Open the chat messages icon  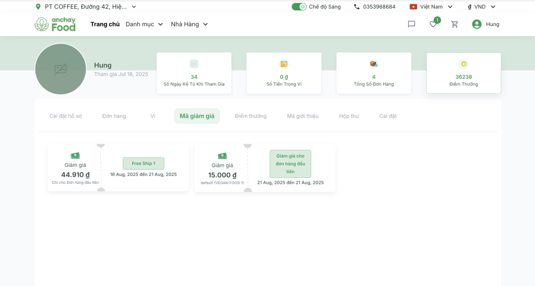coord(411,24)
